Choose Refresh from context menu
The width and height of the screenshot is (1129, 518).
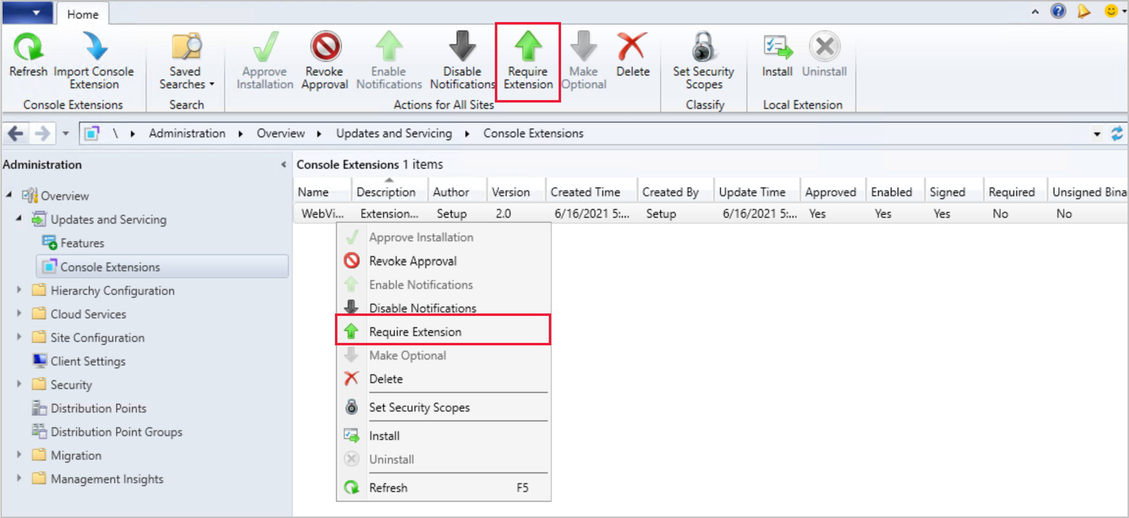(x=443, y=488)
